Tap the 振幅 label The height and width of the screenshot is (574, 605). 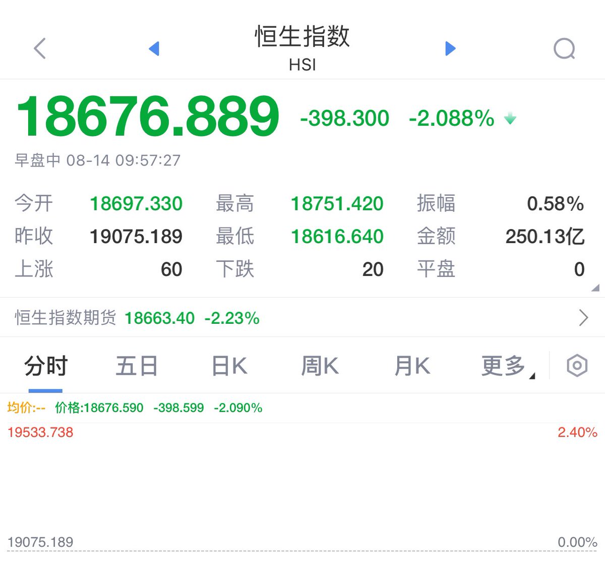pyautogui.click(x=436, y=204)
